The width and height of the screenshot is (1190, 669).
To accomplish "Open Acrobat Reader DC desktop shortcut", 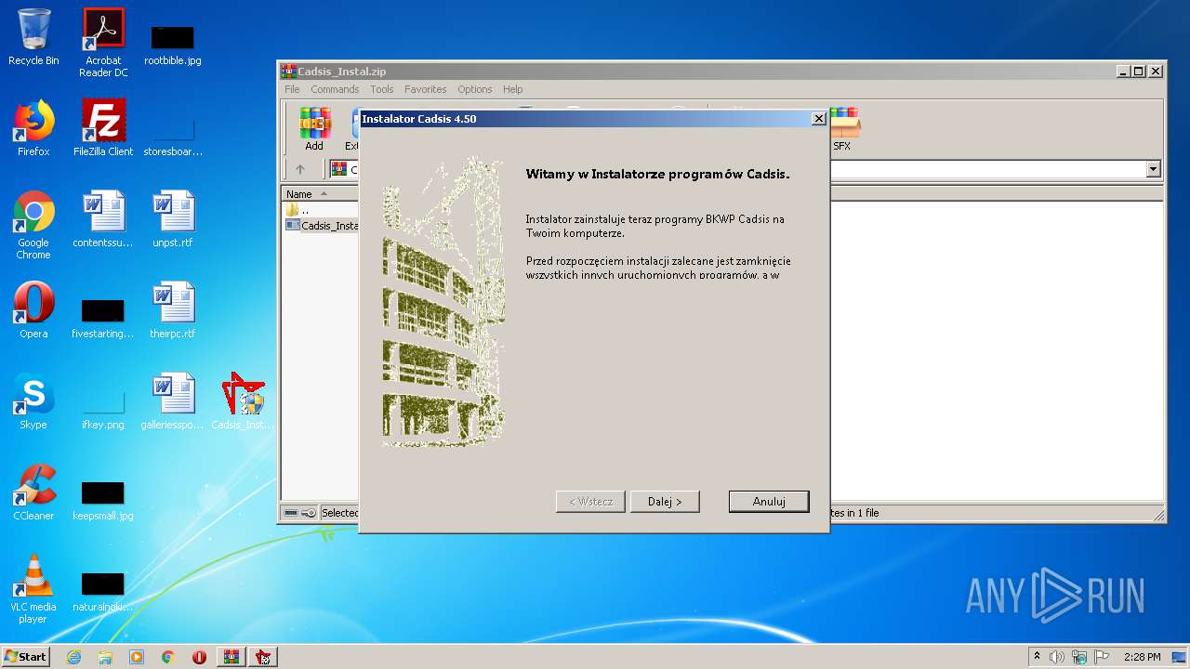I will coord(103,43).
